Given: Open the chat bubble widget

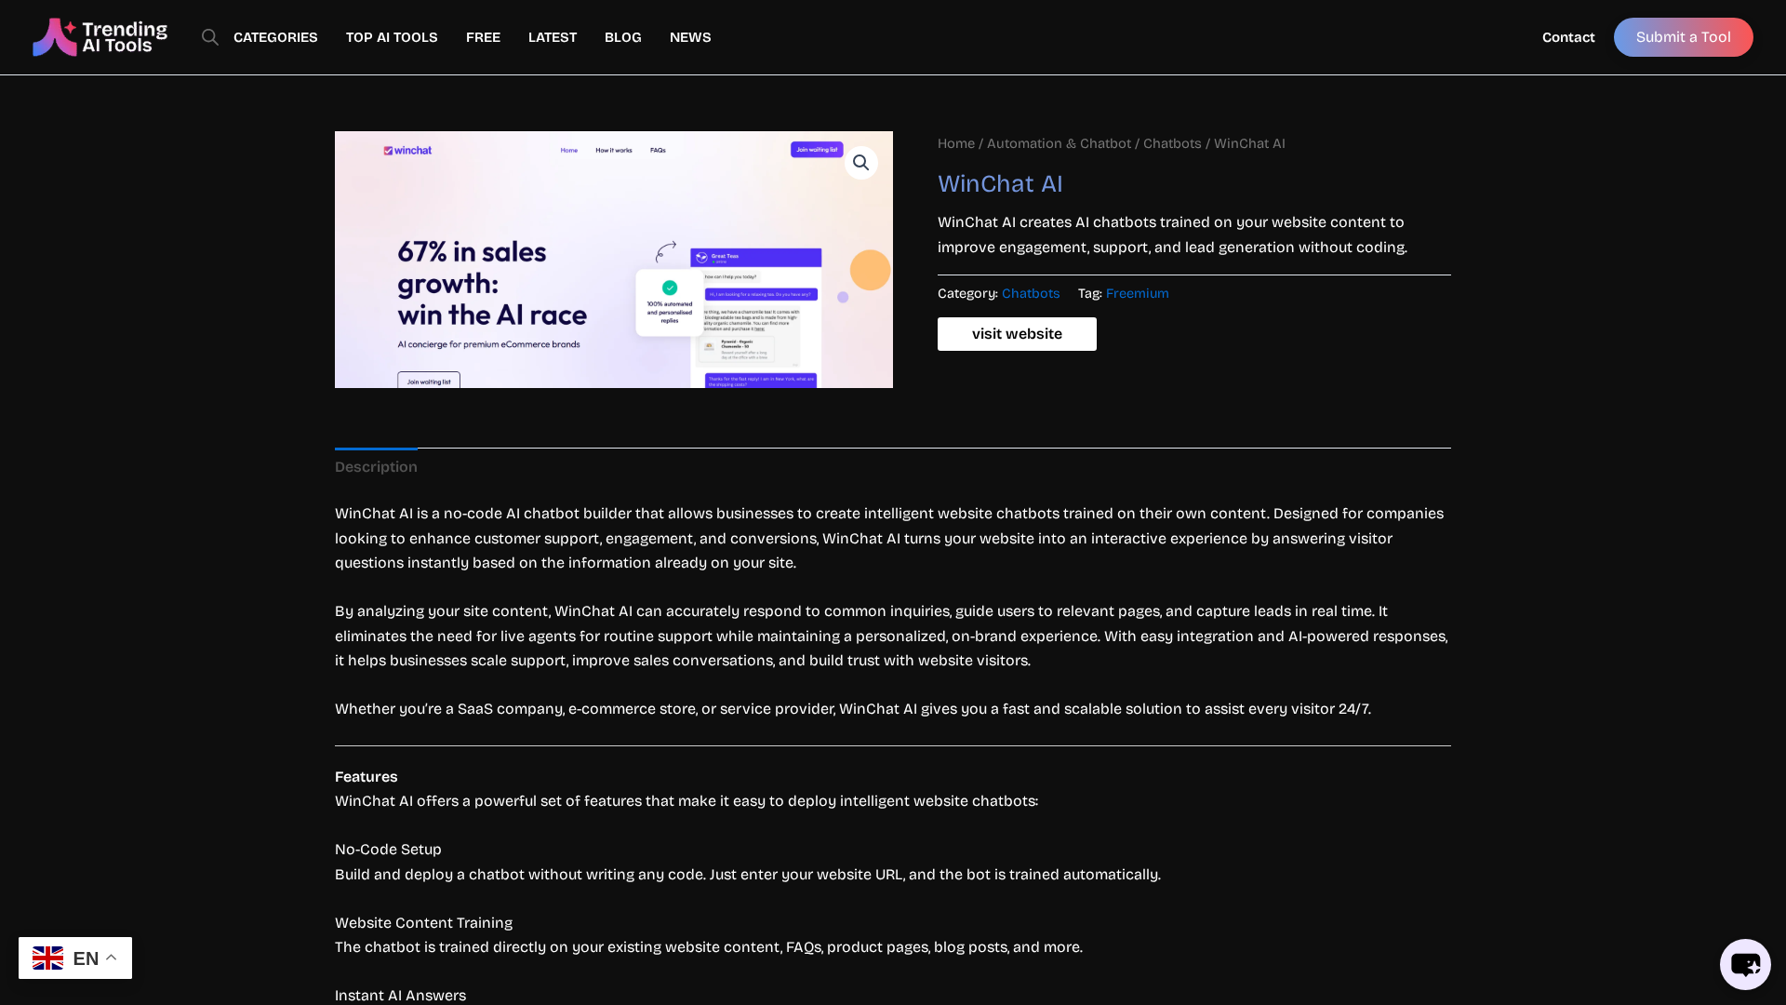Looking at the screenshot, I should [1744, 964].
